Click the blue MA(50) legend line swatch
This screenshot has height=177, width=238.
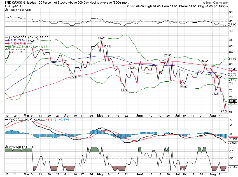[x=7, y=41]
